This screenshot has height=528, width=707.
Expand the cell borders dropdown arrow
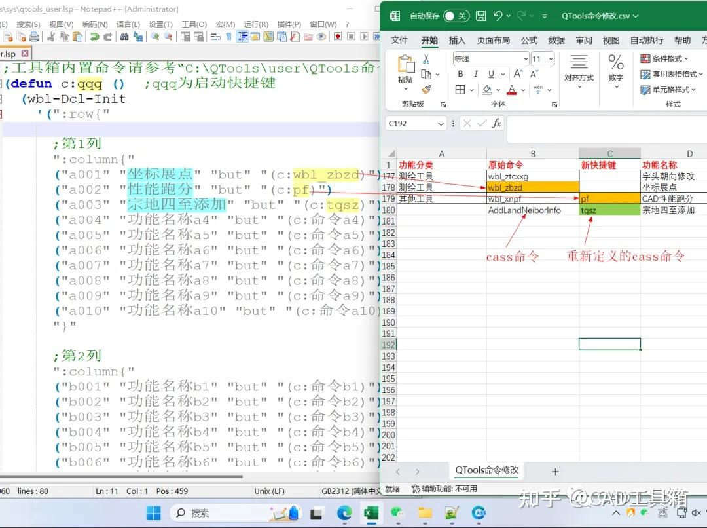(x=471, y=90)
